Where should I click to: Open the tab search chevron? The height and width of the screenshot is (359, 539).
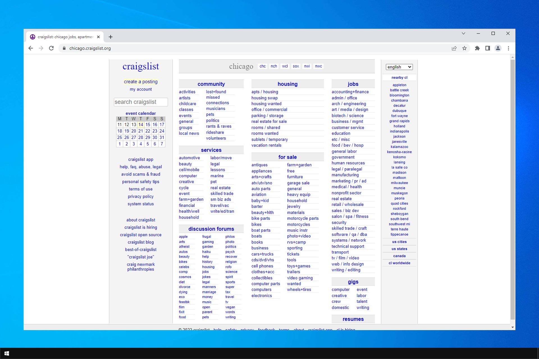463,33
